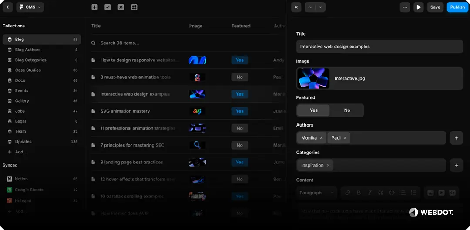
Task: Set Featured to No
Action: (x=347, y=110)
